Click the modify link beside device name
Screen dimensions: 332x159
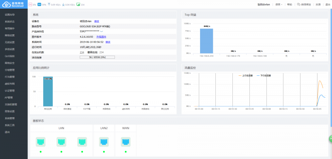point(97,21)
